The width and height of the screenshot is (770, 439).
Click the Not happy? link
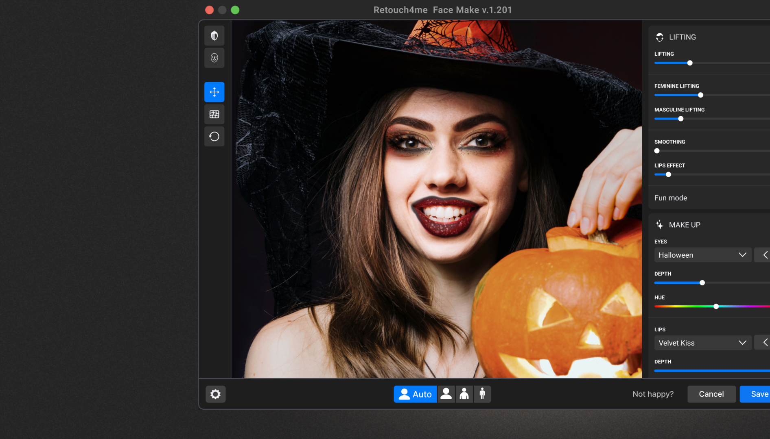[x=653, y=394]
